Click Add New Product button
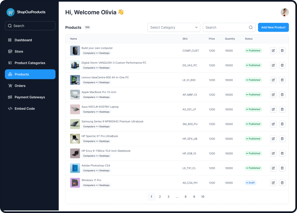 (273, 27)
